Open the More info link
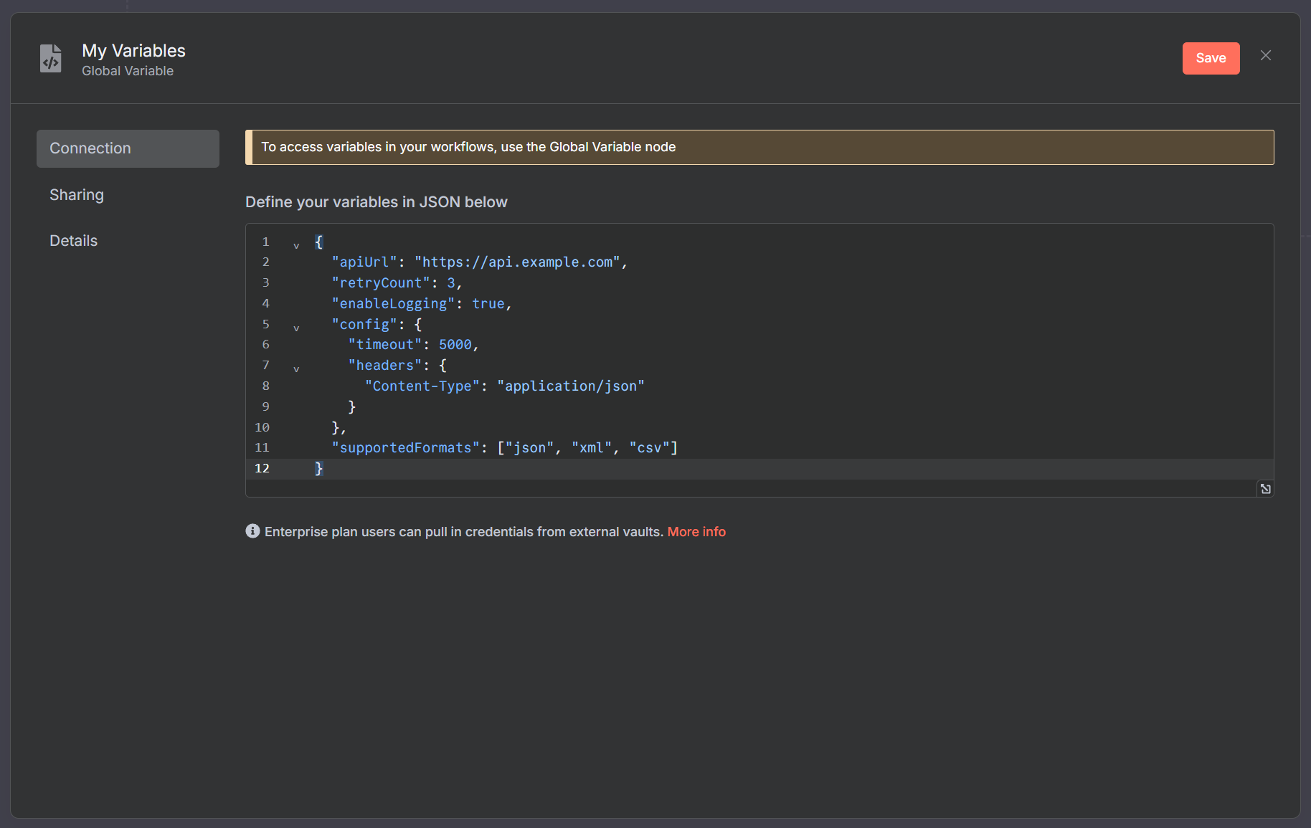This screenshot has width=1311, height=828. point(696,532)
